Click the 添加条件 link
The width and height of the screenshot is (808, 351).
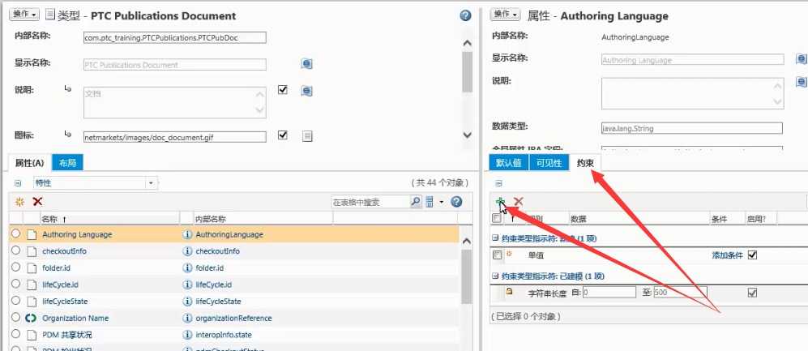point(728,255)
